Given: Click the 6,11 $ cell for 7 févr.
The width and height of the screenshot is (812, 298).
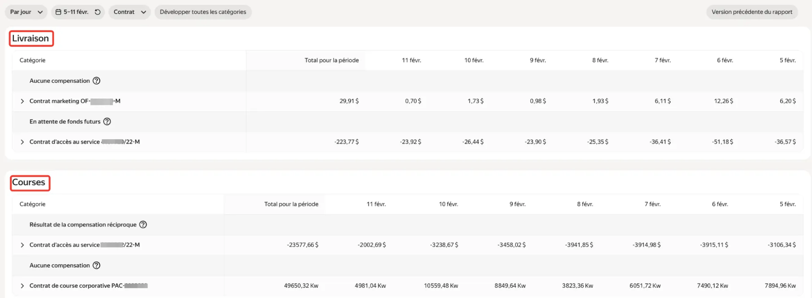Looking at the screenshot, I should pos(663,101).
